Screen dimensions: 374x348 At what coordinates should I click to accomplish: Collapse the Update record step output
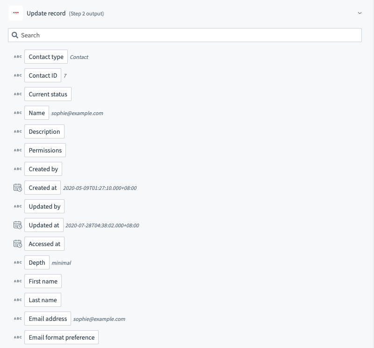point(360,13)
